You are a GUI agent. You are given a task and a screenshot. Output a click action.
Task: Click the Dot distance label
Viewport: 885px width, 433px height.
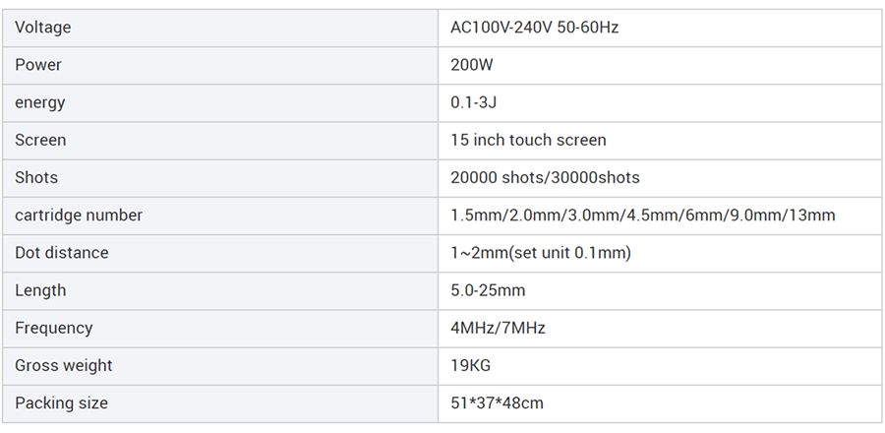tap(62, 253)
